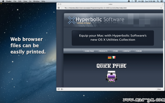Viewport: 165px width, 103px height.
Task: Open the gear action menu
Action: coord(62,89)
